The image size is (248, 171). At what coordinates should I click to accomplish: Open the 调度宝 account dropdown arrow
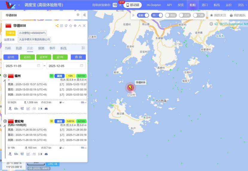coord(19,5)
